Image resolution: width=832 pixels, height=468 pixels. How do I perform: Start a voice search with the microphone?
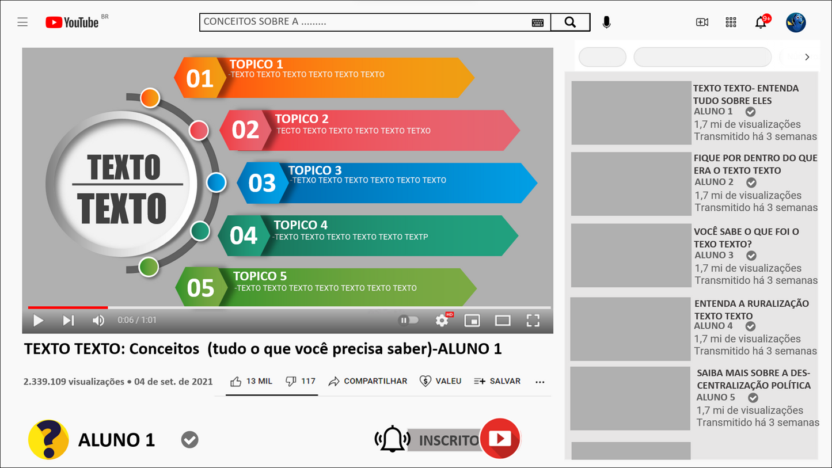tap(606, 22)
